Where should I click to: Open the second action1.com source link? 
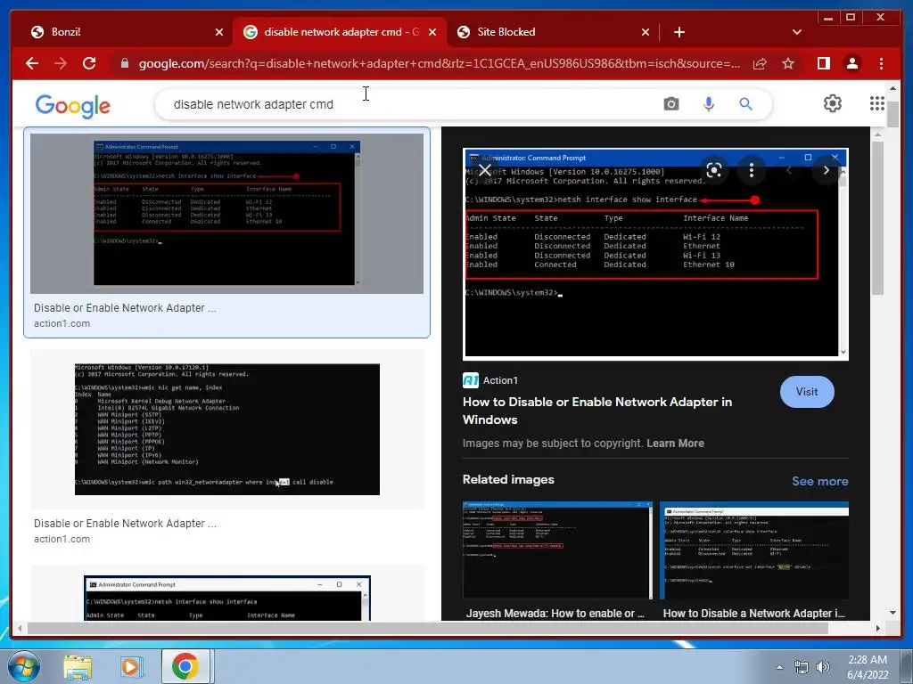62,539
